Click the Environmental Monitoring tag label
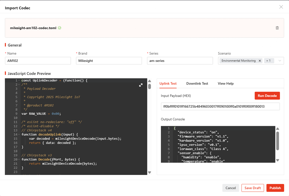 (x=239, y=61)
